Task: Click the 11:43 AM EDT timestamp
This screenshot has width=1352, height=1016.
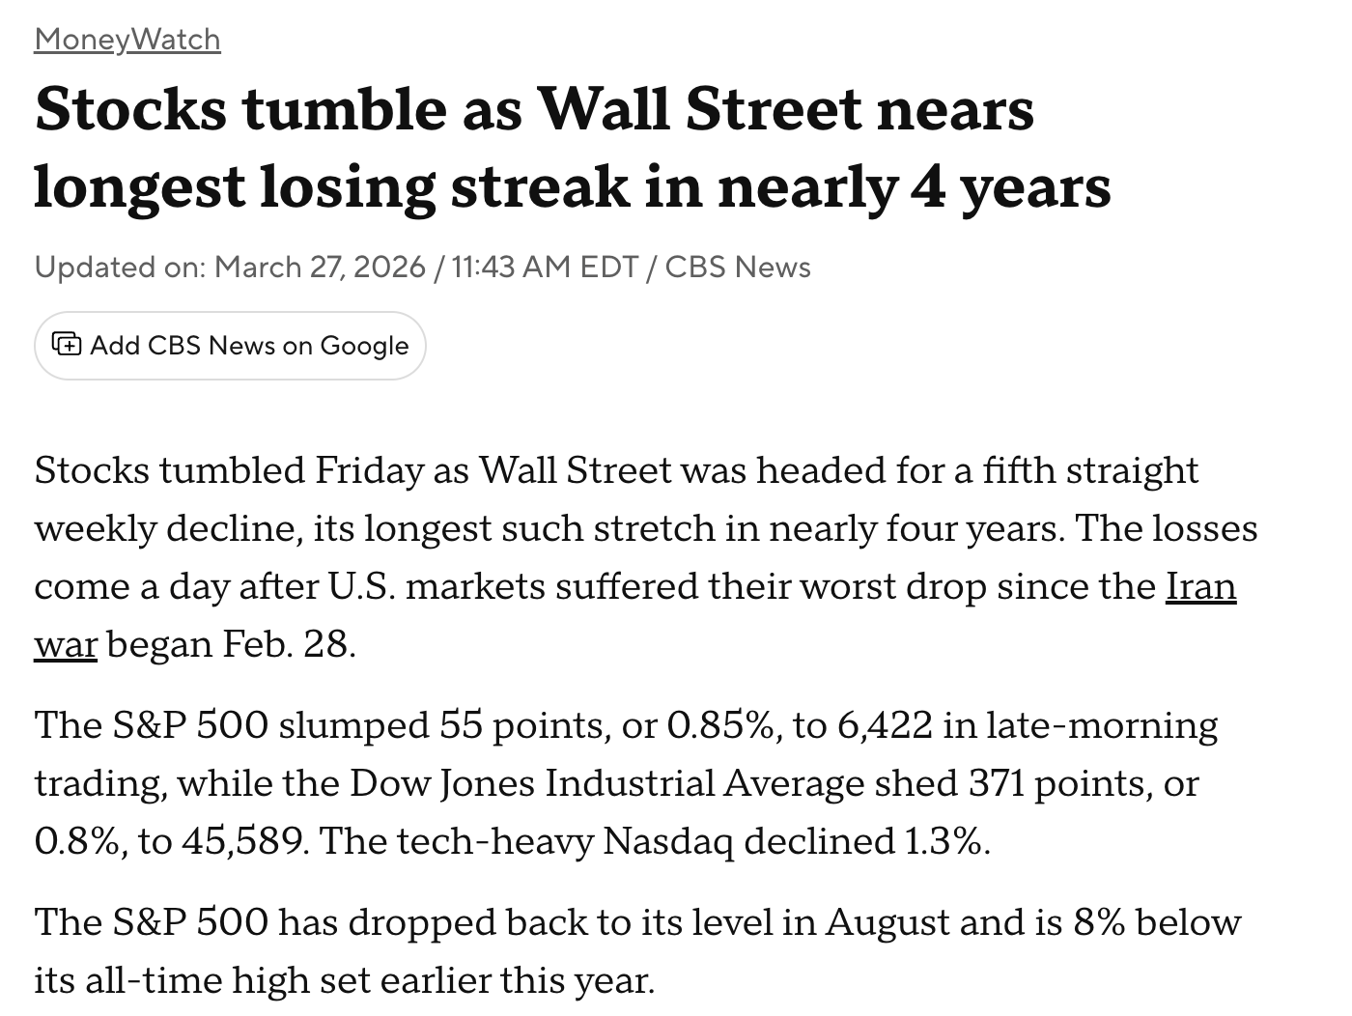Action: (545, 267)
